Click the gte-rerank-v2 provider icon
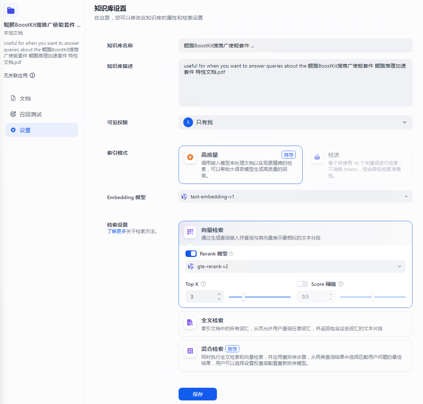This screenshot has height=404, width=423. (191, 266)
